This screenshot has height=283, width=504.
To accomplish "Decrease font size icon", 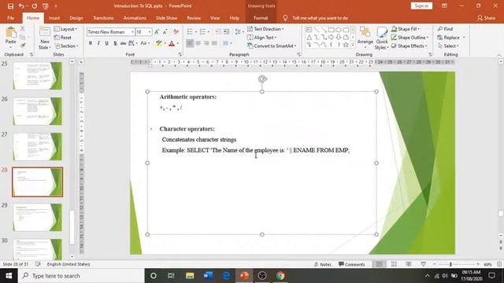I will pos(165,31).
